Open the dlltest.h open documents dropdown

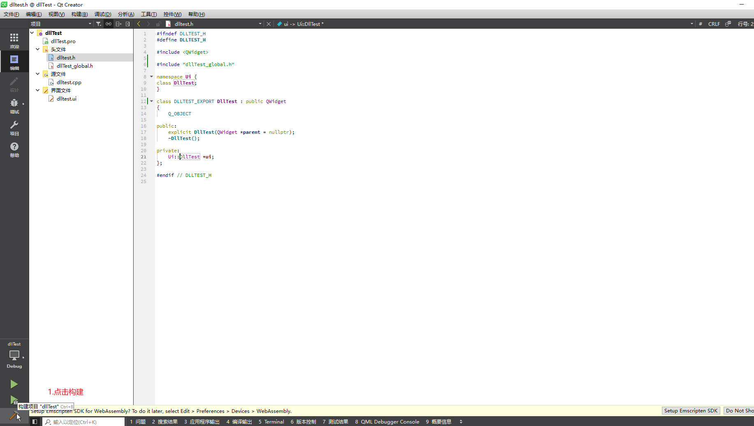(x=214, y=24)
